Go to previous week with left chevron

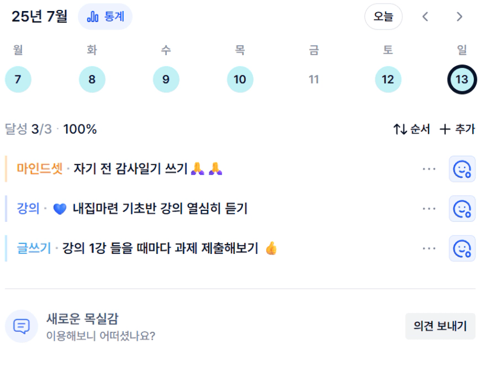pos(426,17)
